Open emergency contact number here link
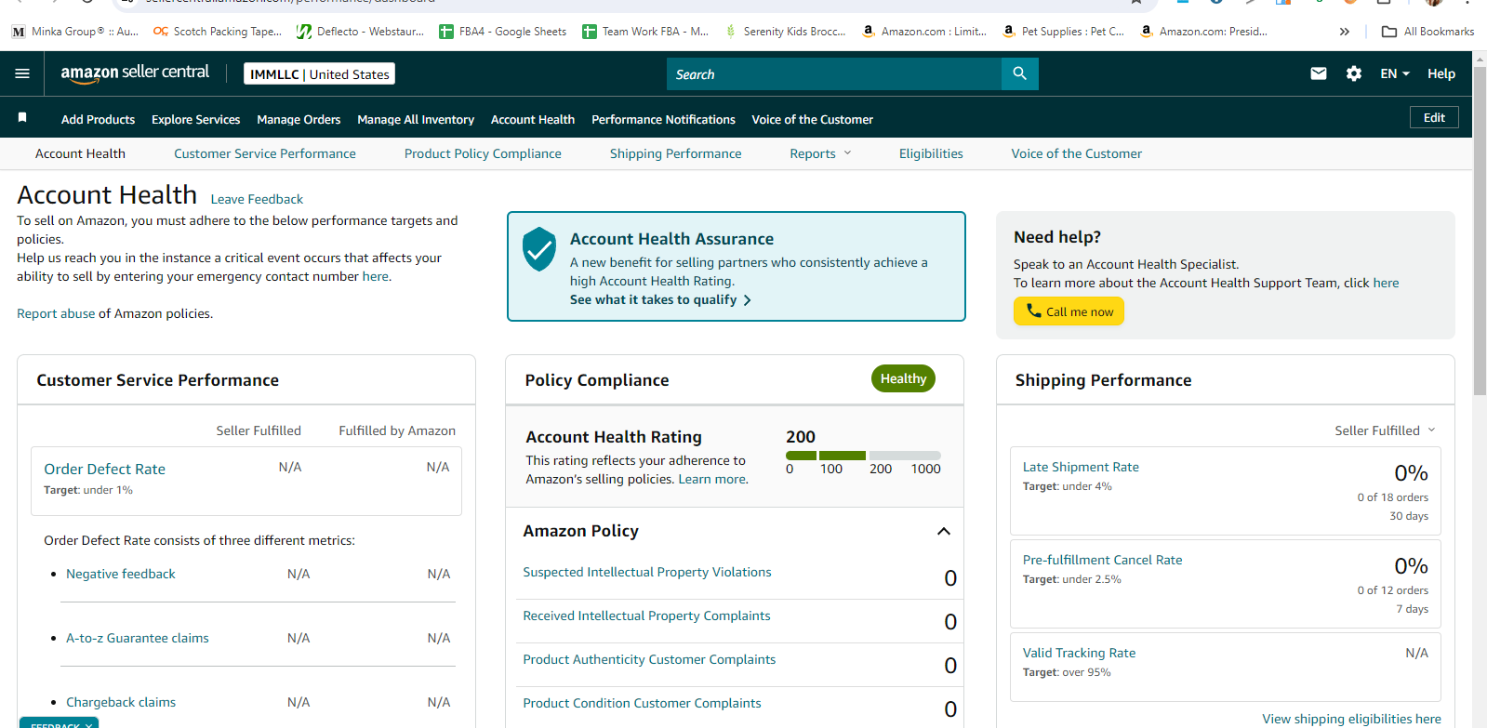The height and width of the screenshot is (728, 1487). pos(375,276)
